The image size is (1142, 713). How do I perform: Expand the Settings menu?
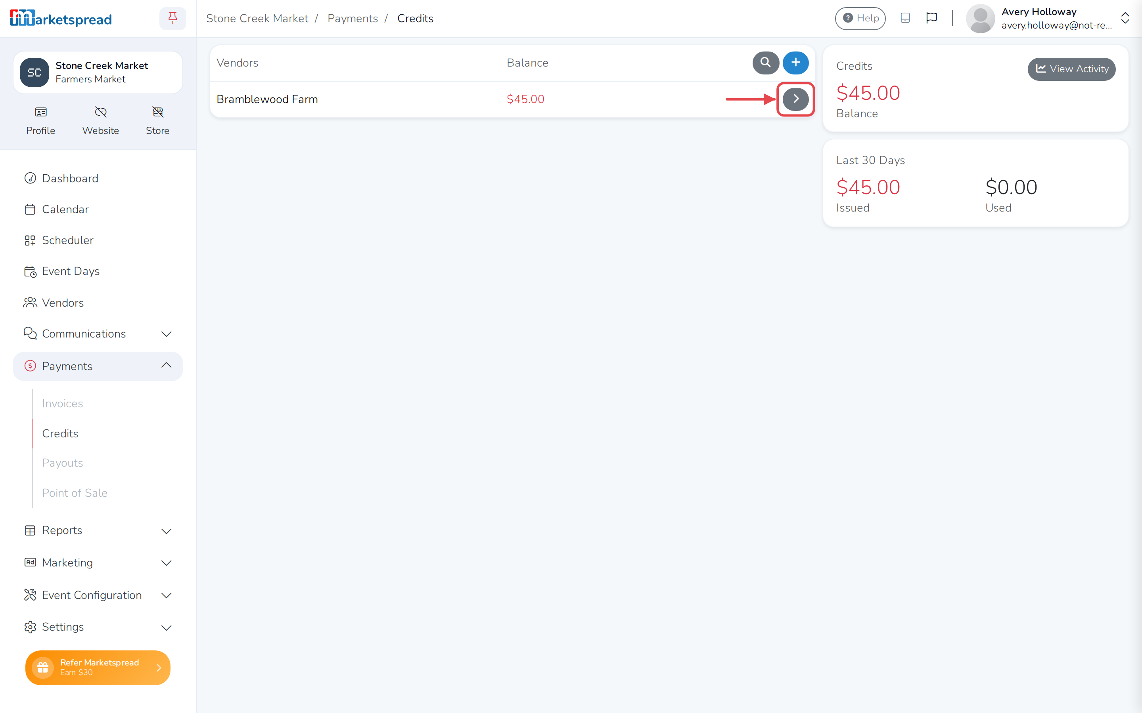98,627
